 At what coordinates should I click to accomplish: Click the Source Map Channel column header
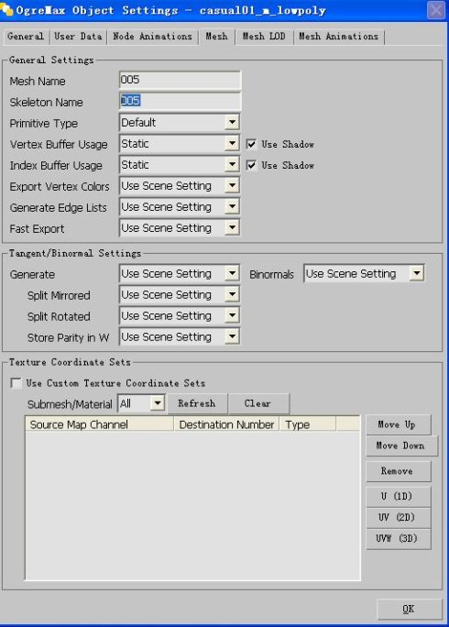pyautogui.click(x=100, y=424)
